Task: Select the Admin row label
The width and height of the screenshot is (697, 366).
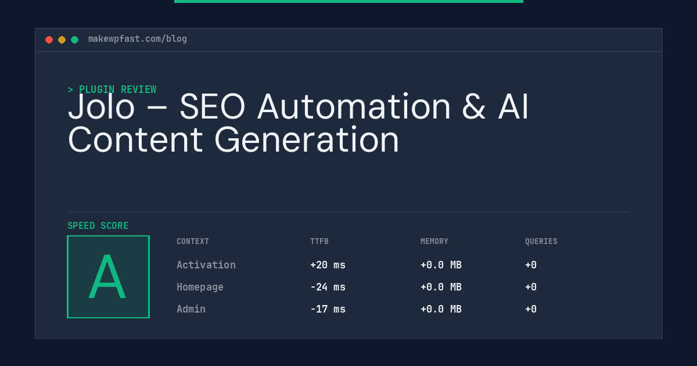Action: [191, 309]
